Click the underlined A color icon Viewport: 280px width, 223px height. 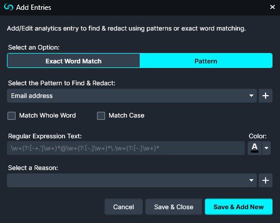pos(255,148)
